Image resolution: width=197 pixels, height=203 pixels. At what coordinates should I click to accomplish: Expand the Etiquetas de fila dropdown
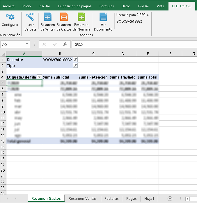pos(39,77)
